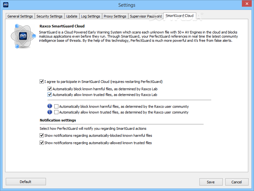Click the 'Settings' window title
254x191 pixels.
[127, 5]
